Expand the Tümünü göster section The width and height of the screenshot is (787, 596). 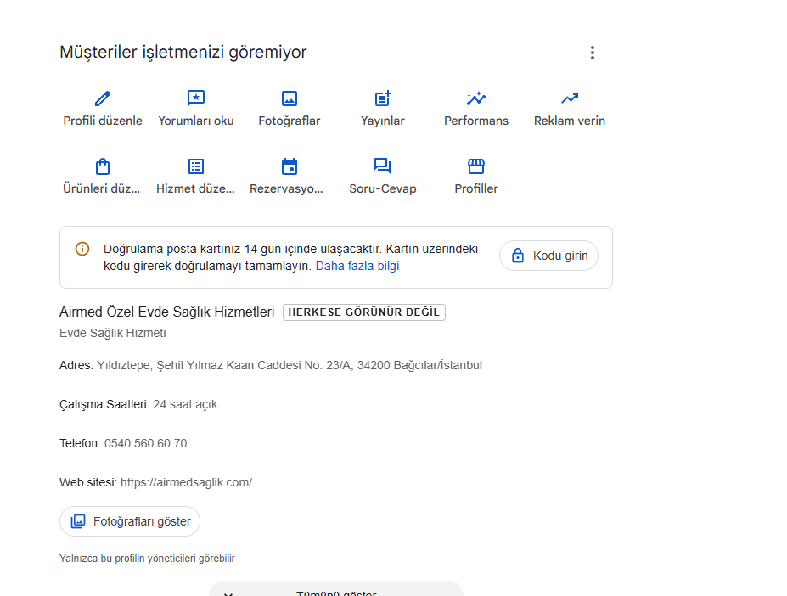336,590
